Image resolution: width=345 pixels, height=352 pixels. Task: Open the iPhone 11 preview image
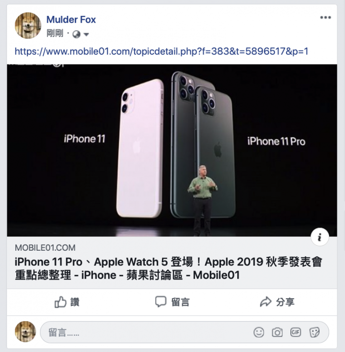172,150
